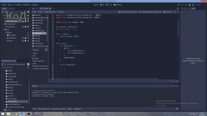Screen dimensions: 207x116
Task: Open script icon on MrNastyGodot node
Action: point(26,21)
